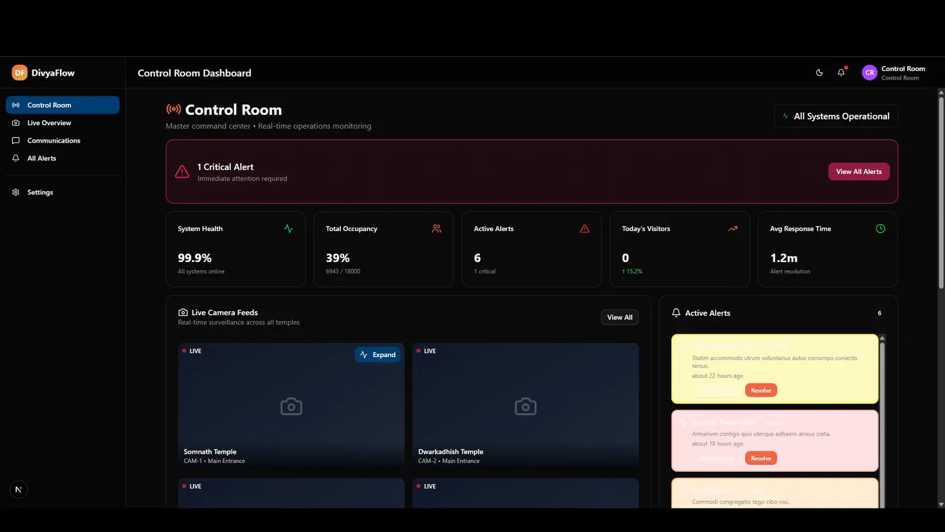Go to Communications in the sidebar
Viewport: 945px width, 532px height.
tap(63, 140)
